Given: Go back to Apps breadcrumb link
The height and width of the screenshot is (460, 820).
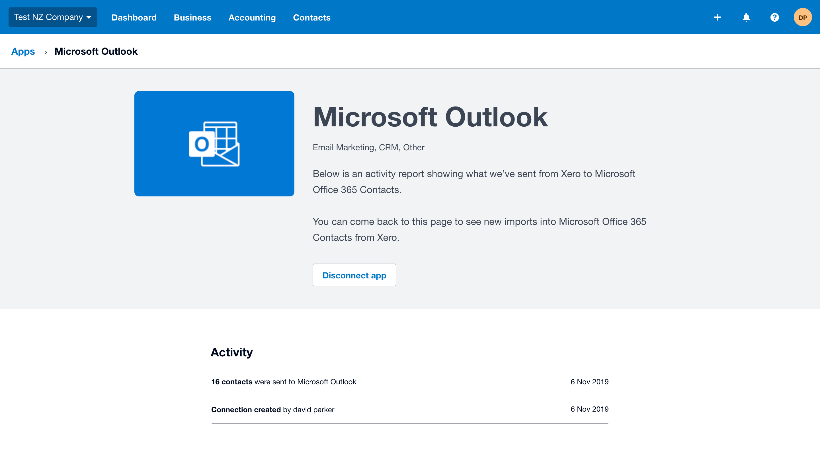Looking at the screenshot, I should click(x=23, y=52).
